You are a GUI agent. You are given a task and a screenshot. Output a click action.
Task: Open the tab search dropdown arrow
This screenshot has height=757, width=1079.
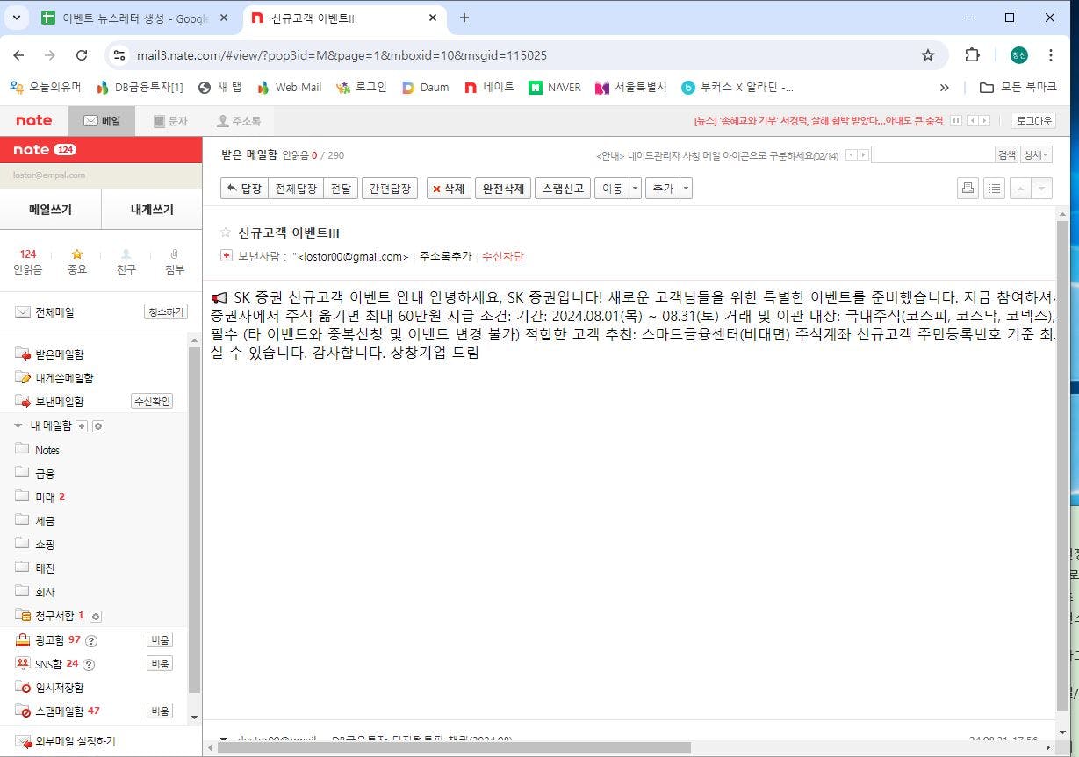pos(16,18)
